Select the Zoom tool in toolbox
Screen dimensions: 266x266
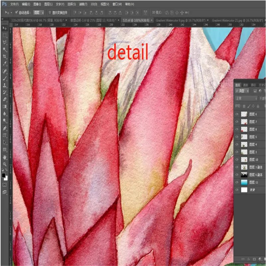pyautogui.click(x=5, y=164)
